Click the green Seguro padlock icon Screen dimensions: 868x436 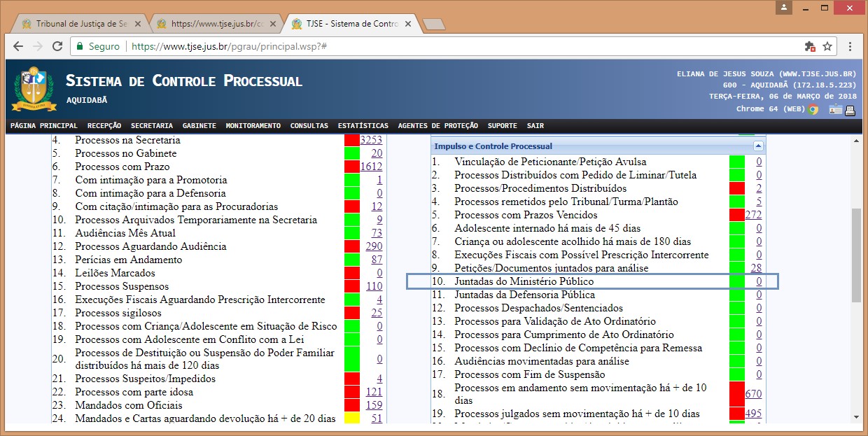(80, 47)
